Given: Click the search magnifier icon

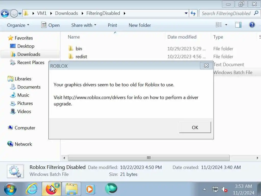Looking at the screenshot, I should tap(256, 13).
